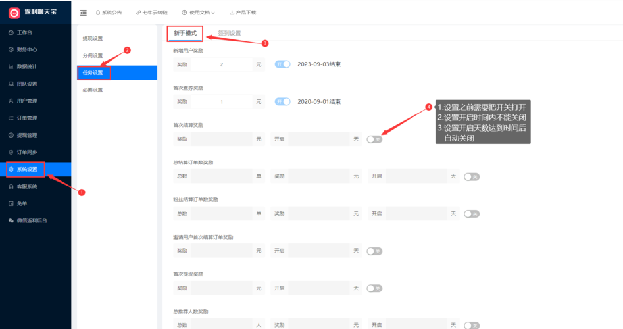This screenshot has width=623, height=329.
Task: Click the 微信返利后台 WeChat icon
Action: pos(11,220)
